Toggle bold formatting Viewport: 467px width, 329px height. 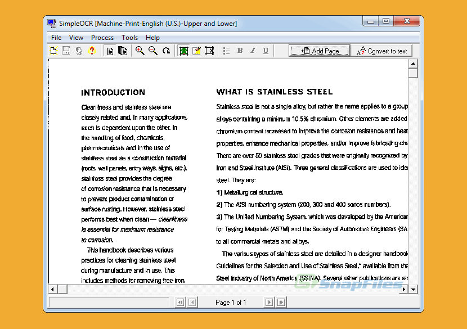coord(240,51)
